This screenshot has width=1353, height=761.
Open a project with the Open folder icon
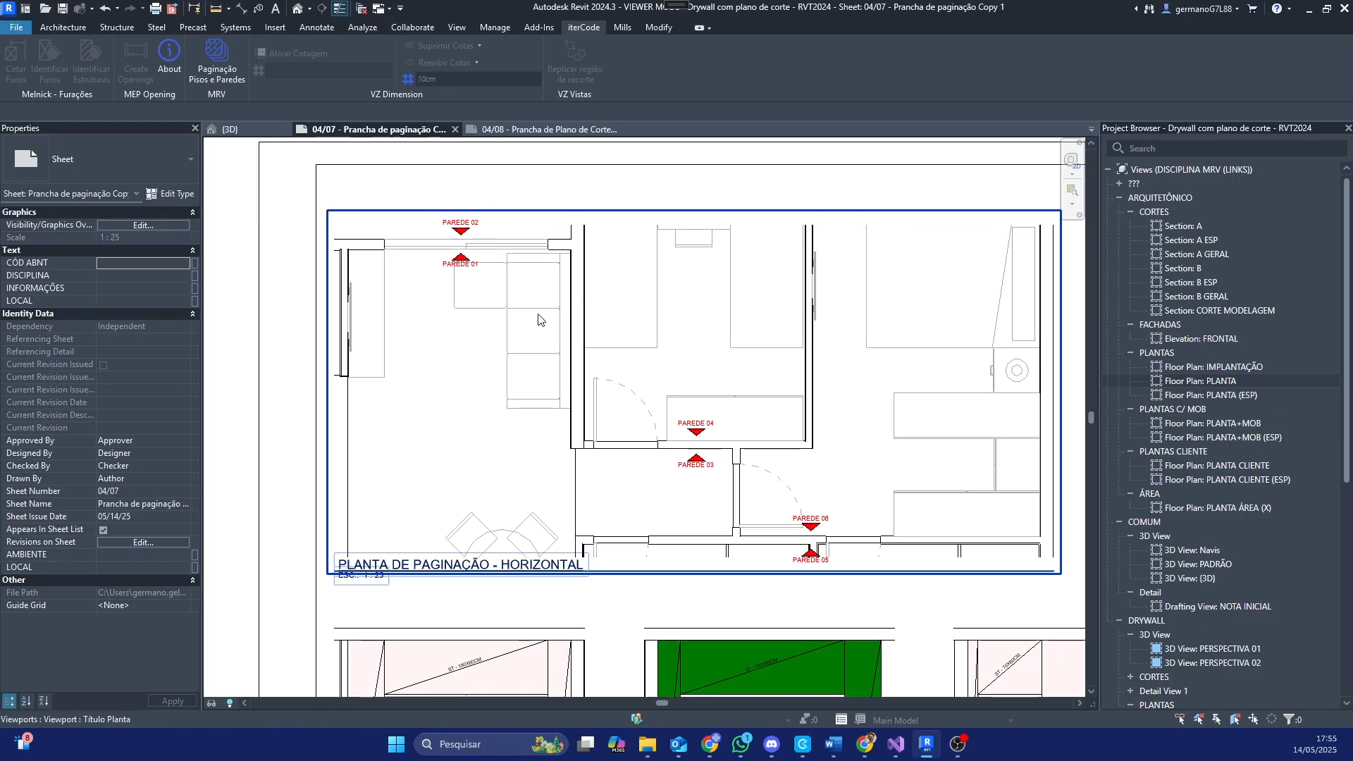click(x=44, y=8)
